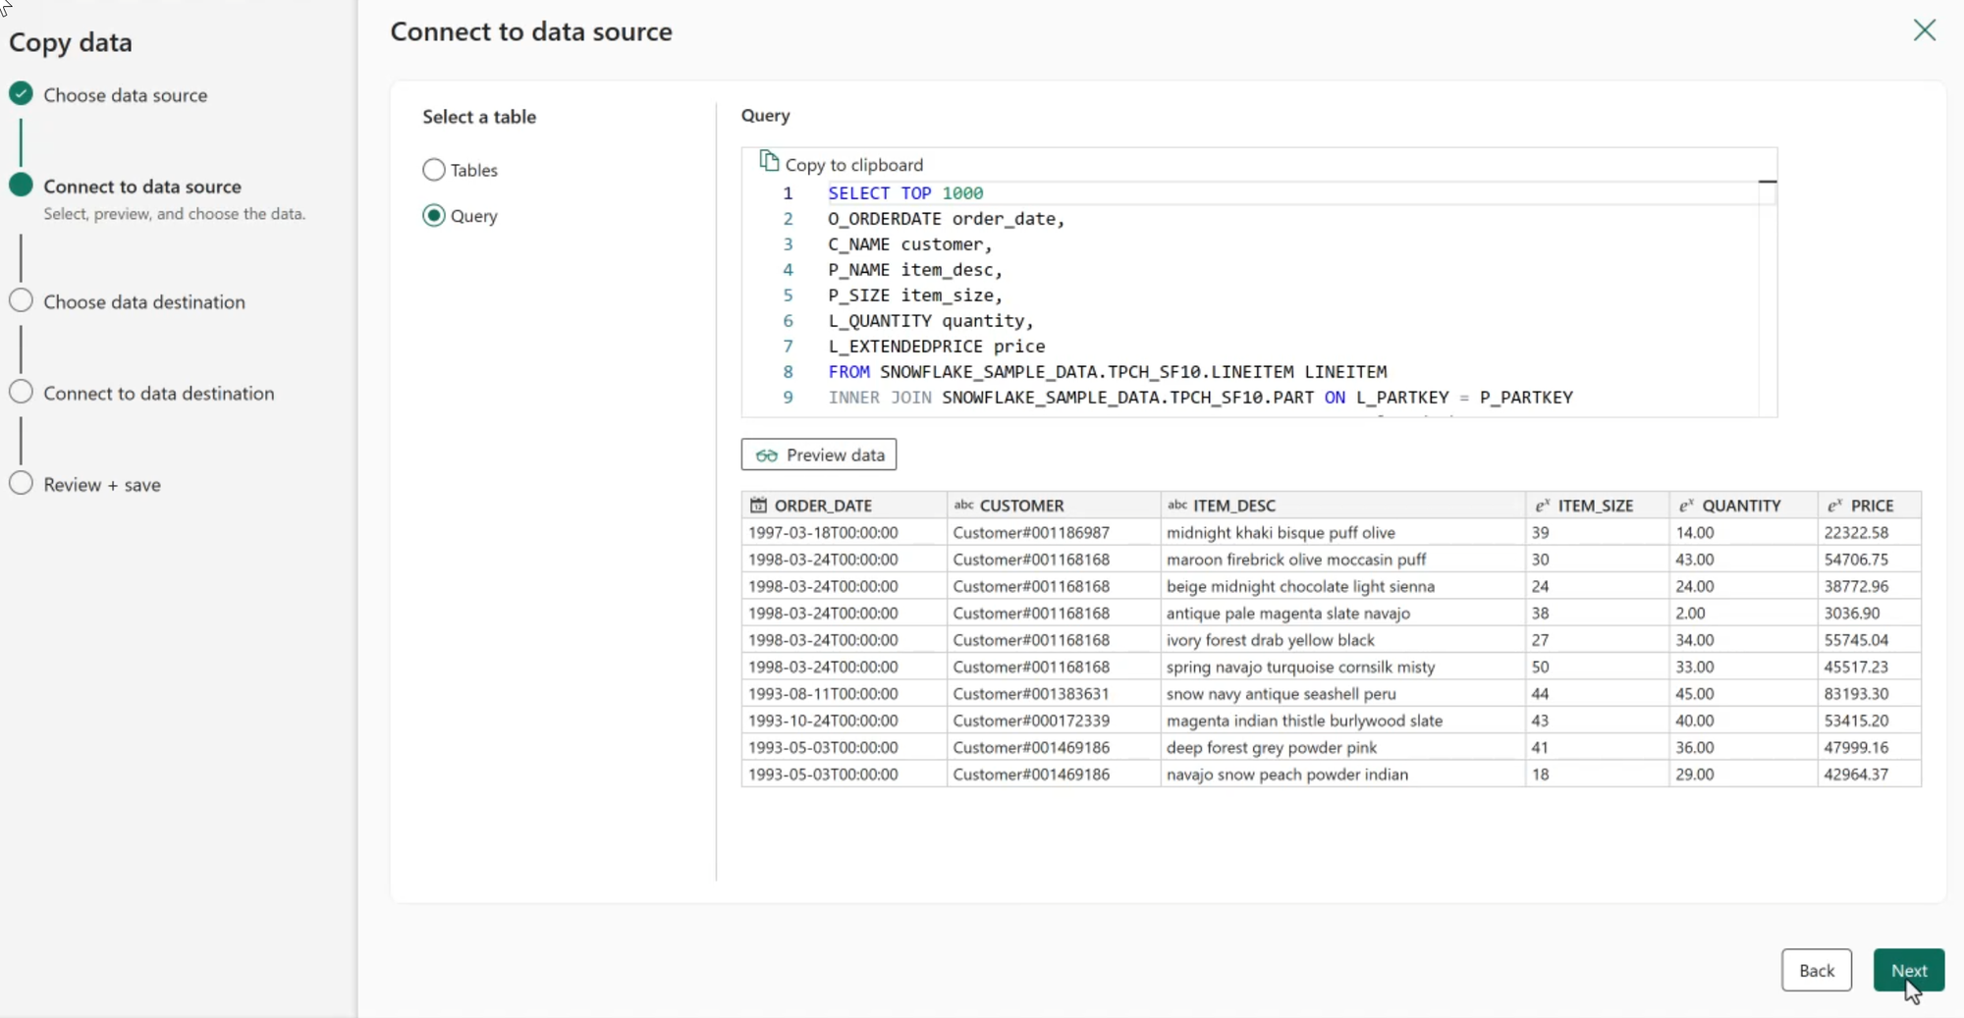Click the numeric type icon beside ITEM_SIZE

pyautogui.click(x=1542, y=506)
